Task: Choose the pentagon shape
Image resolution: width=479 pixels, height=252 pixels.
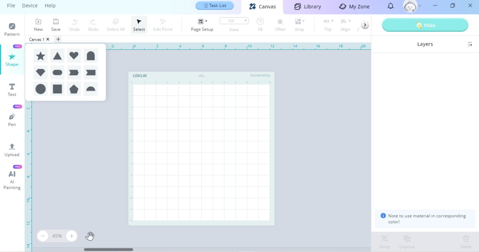Action: [74, 89]
